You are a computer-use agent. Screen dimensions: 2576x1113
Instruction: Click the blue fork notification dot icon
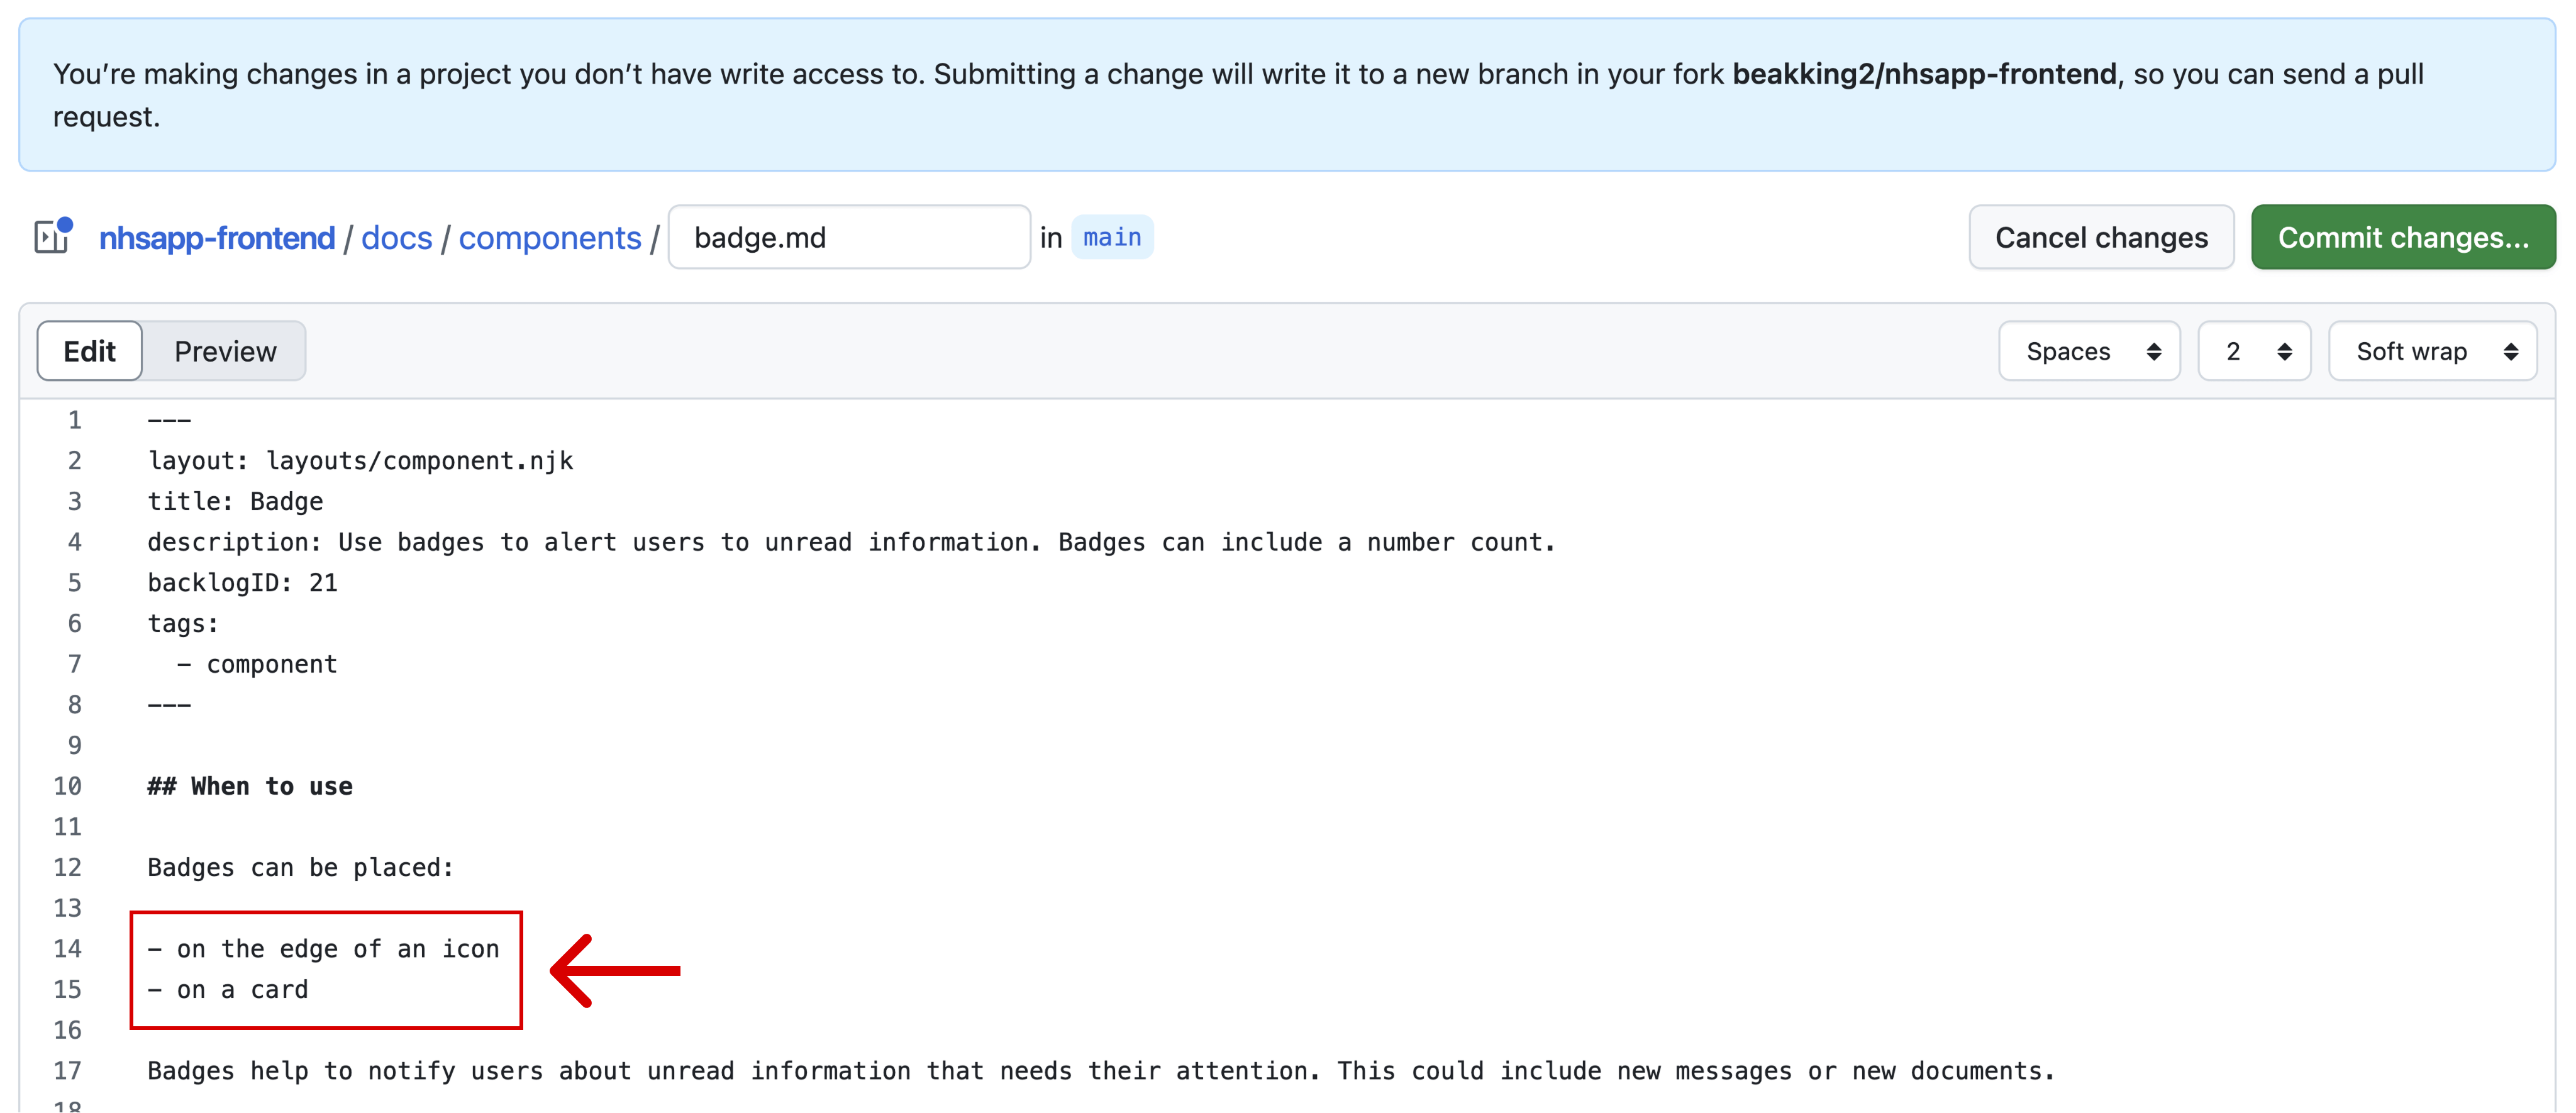pos(66,224)
